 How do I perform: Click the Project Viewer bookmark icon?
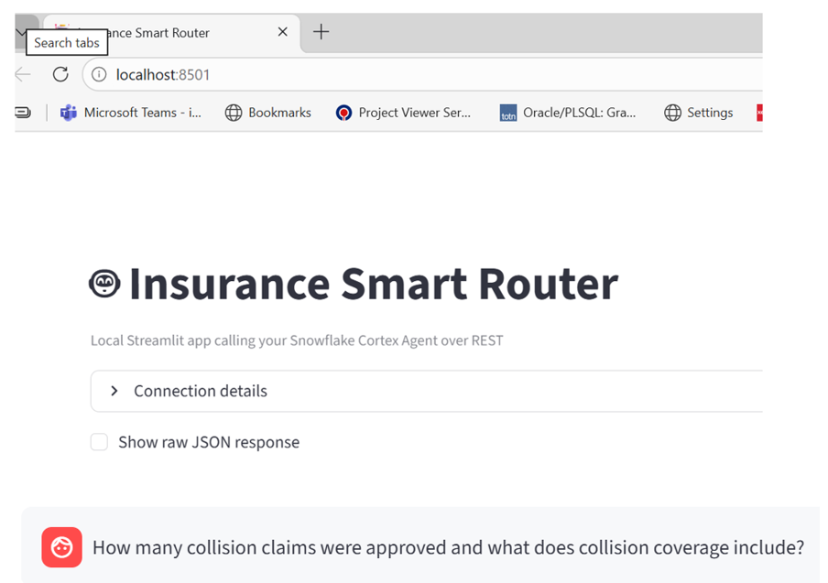(x=343, y=113)
